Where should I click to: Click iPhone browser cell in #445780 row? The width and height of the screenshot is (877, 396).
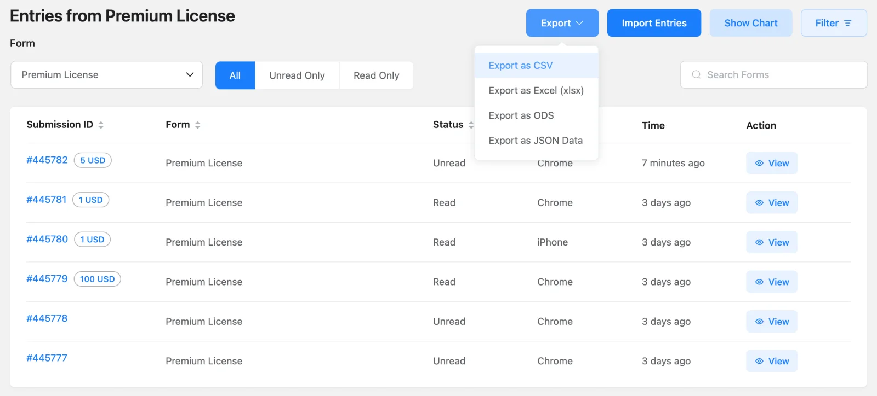coord(553,242)
